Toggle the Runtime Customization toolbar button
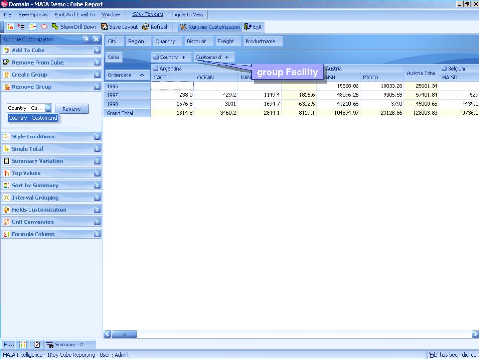 (x=210, y=27)
